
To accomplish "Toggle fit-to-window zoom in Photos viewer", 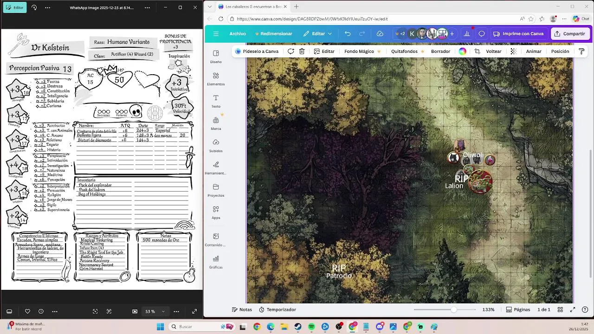I will tap(135, 311).
